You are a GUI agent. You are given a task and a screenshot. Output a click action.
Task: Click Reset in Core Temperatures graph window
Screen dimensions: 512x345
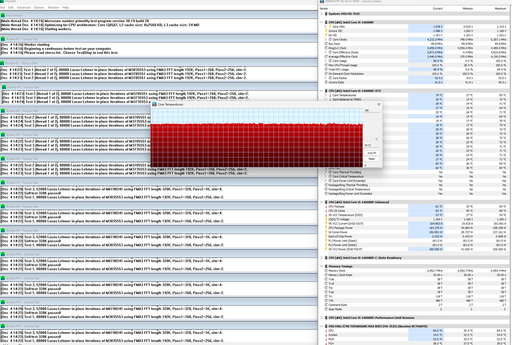coord(371,159)
